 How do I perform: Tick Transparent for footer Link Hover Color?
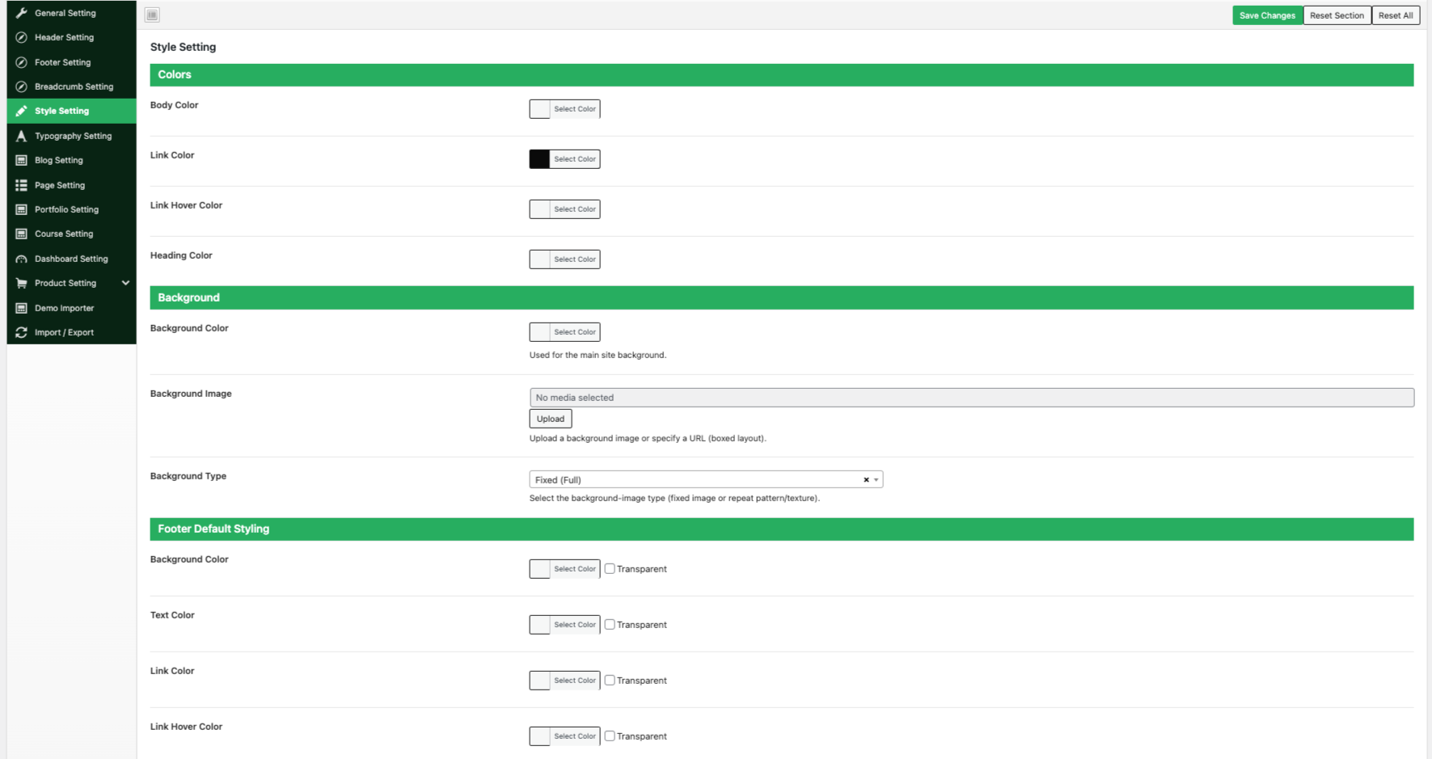point(610,736)
